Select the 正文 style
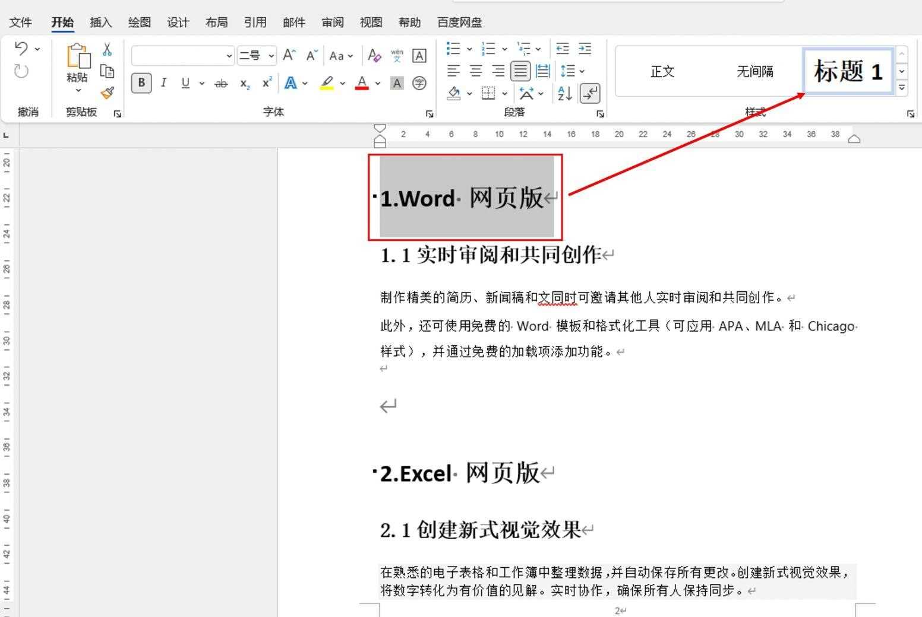This screenshot has width=922, height=617. (x=662, y=72)
